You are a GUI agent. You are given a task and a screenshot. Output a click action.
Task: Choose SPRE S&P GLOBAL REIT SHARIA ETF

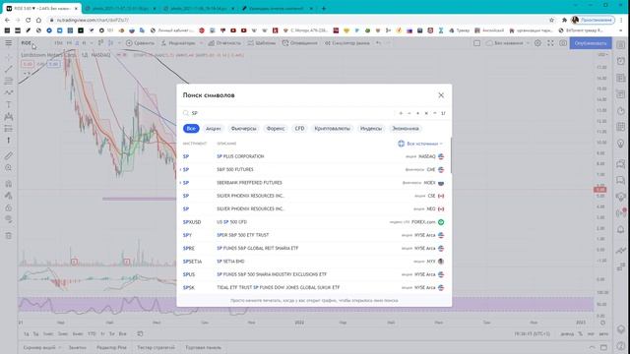pyautogui.click(x=313, y=248)
